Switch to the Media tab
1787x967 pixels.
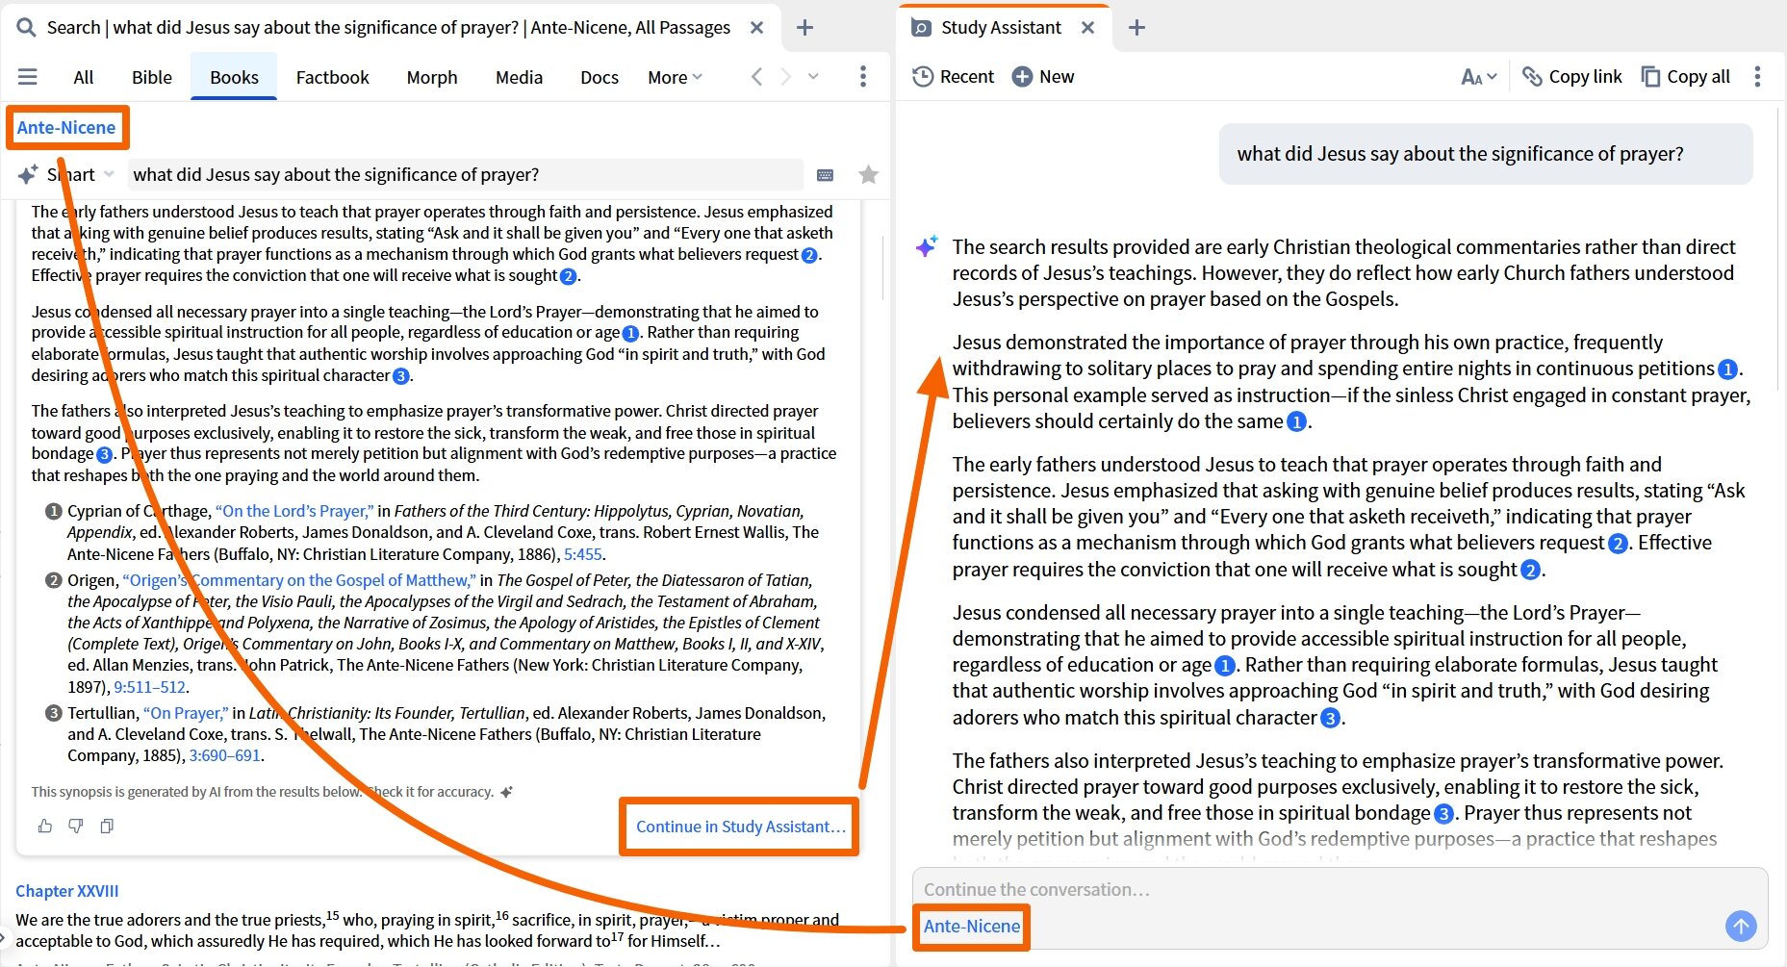519,77
